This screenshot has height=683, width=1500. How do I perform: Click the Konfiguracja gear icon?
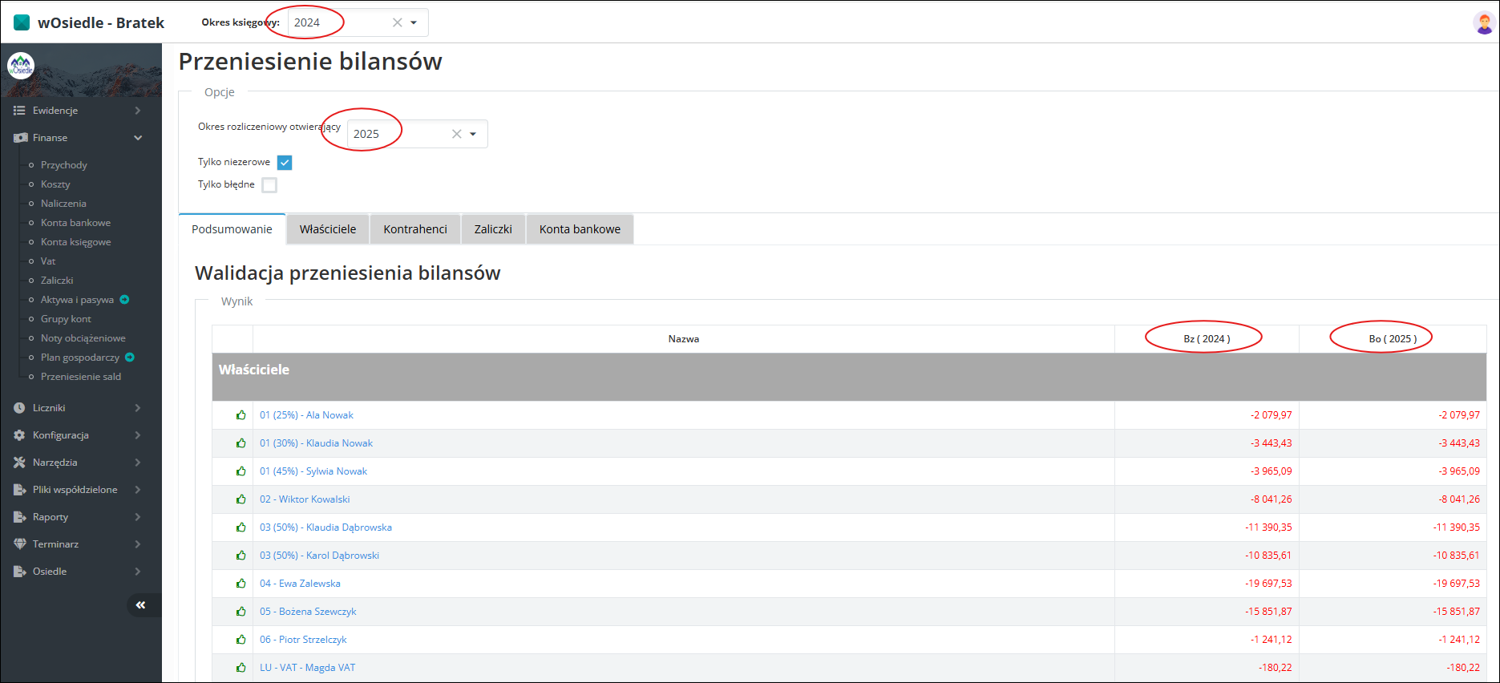[x=19, y=435]
